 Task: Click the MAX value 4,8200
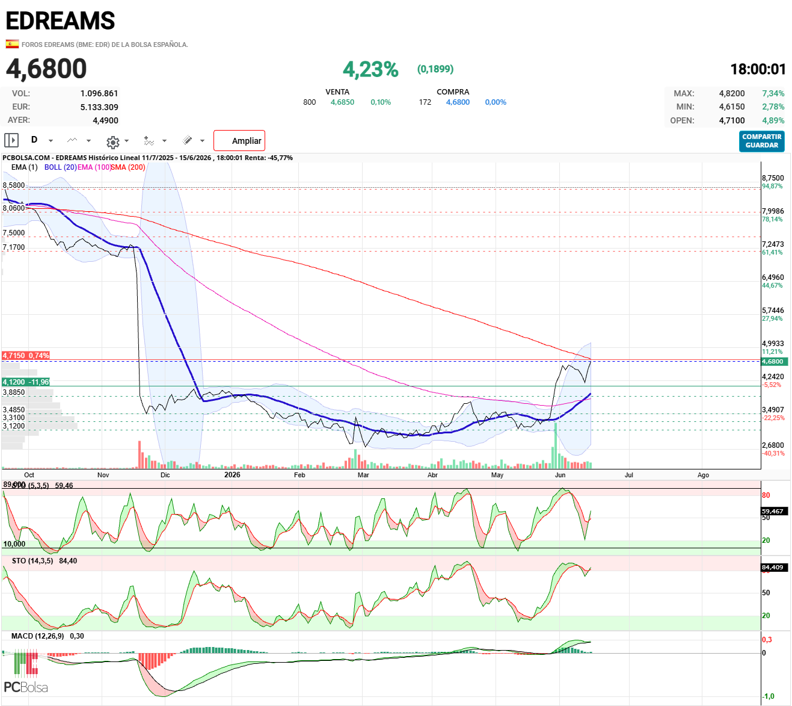click(732, 93)
